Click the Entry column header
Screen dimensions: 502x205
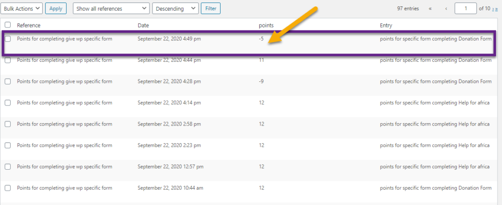(x=386, y=25)
